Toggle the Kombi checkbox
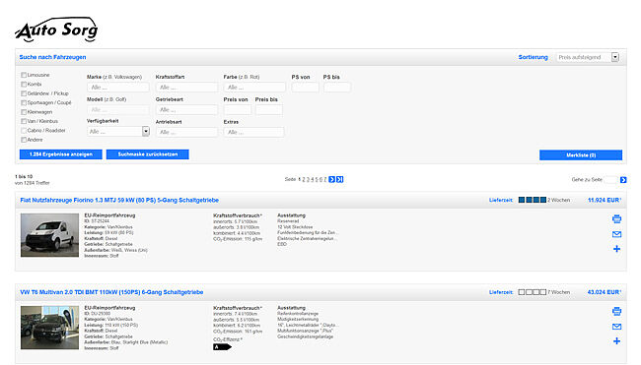 [24, 85]
